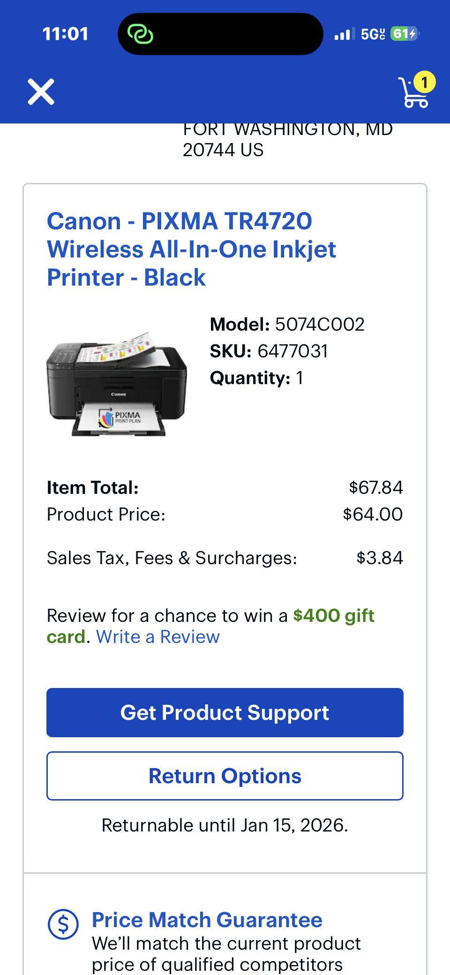Image resolution: width=450 pixels, height=975 pixels.
Task: Open the shopping cart
Action: pyautogui.click(x=412, y=94)
